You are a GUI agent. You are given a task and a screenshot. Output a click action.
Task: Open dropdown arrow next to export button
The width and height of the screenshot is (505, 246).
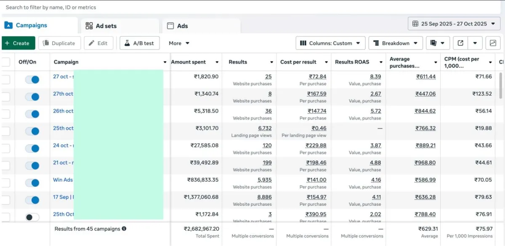[x=475, y=43]
